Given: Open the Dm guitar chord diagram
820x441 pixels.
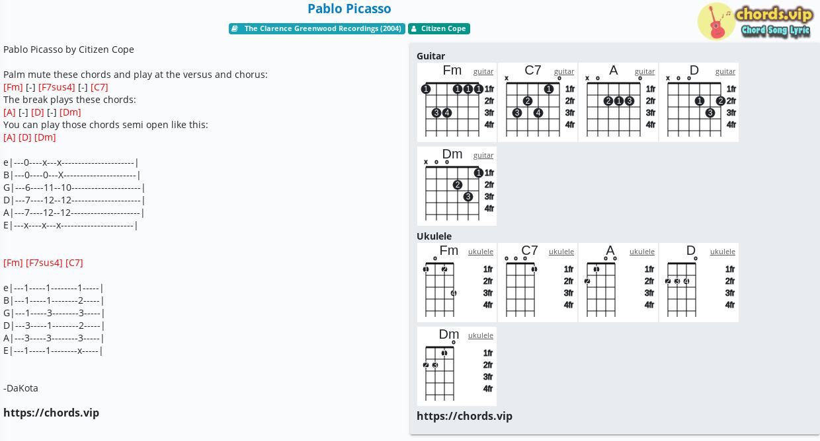Looking at the screenshot, I should (457, 186).
